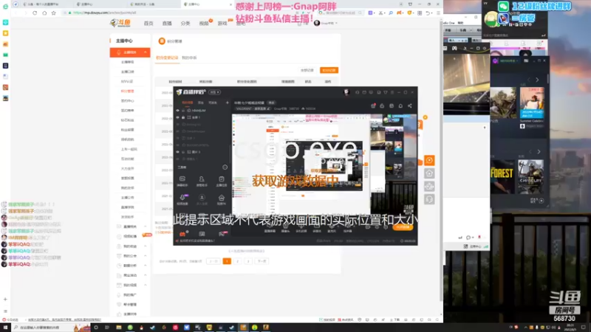Go to page 3 in pagination
Viewport: 591px width, 332px height.
[x=248, y=261]
